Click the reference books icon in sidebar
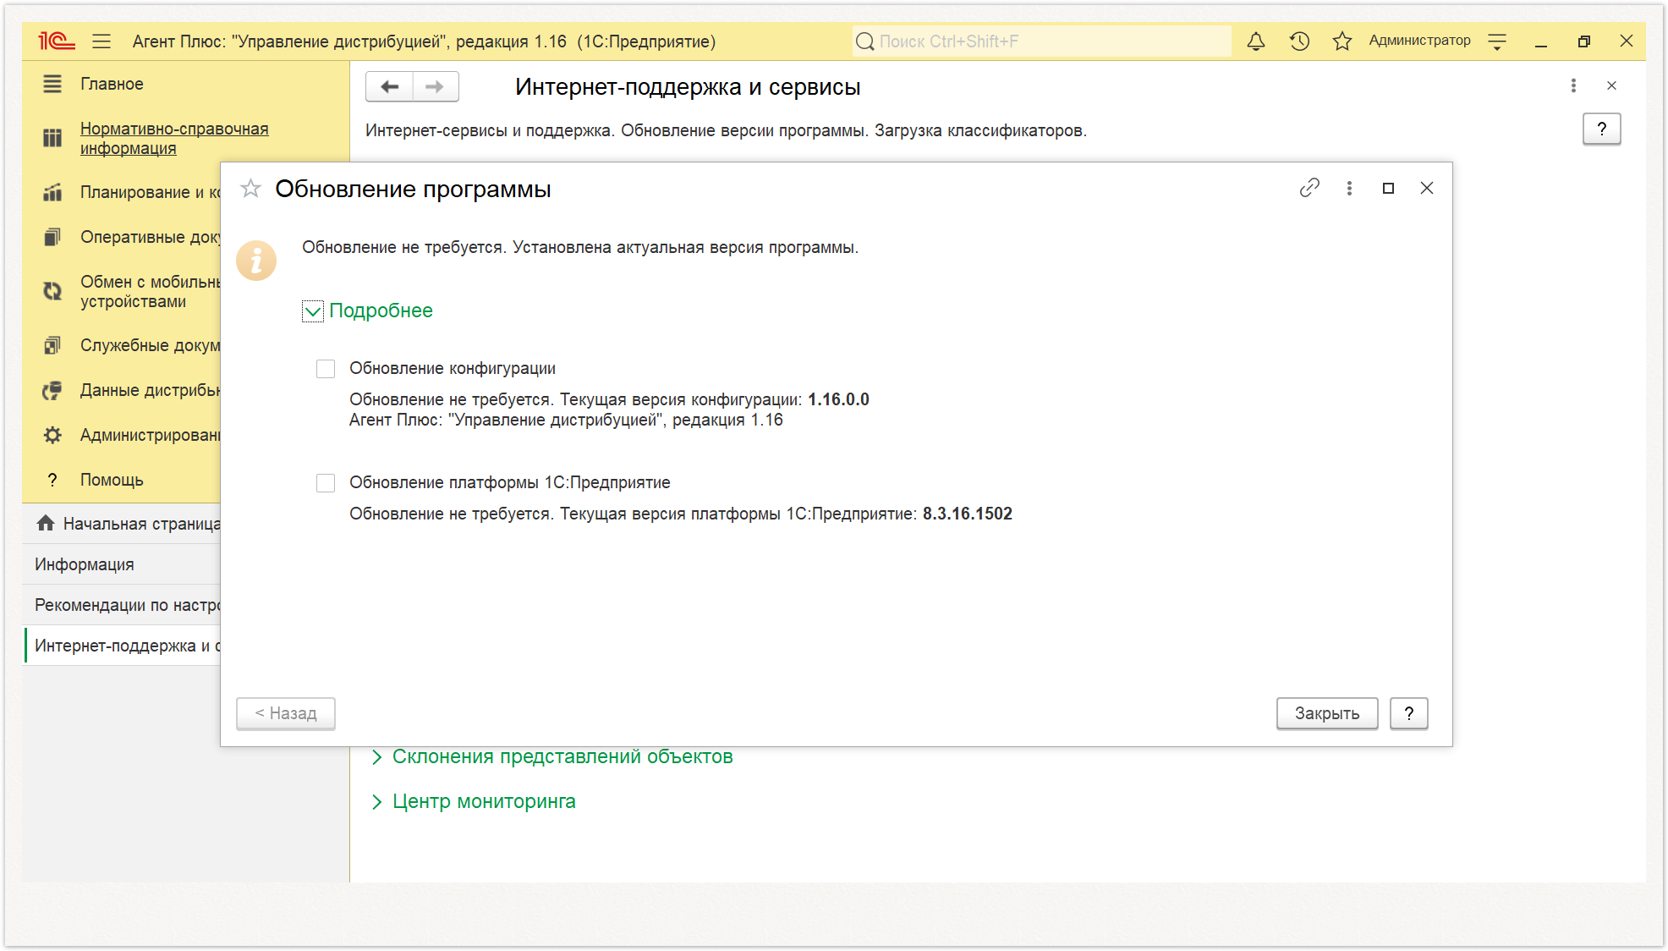This screenshot has height=951, width=1668. [52, 137]
